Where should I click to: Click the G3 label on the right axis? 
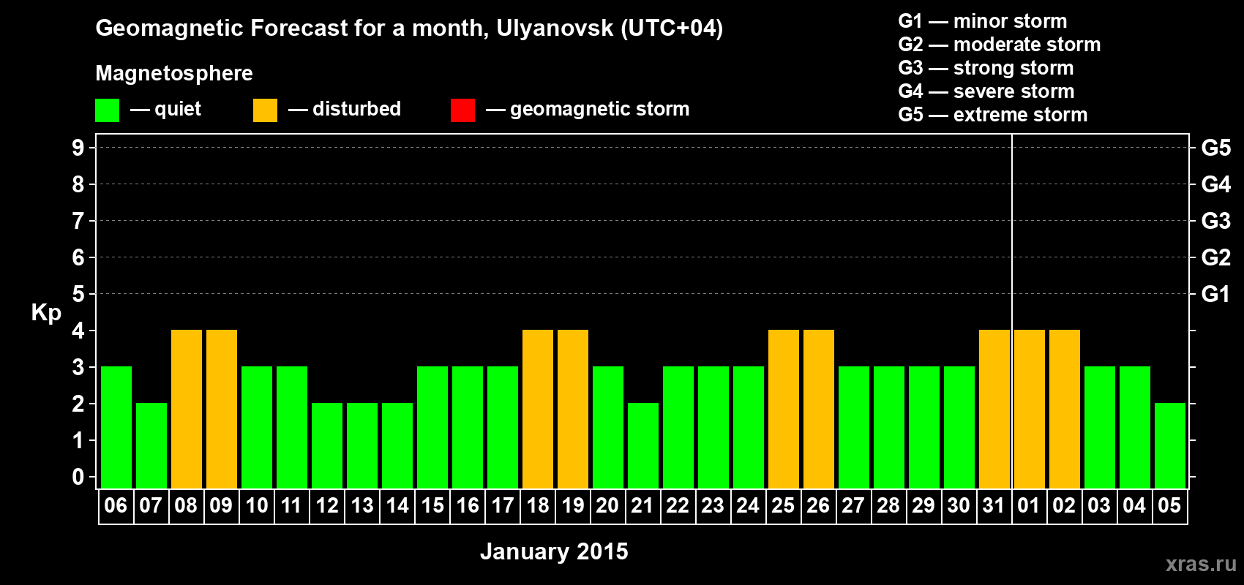(1216, 221)
